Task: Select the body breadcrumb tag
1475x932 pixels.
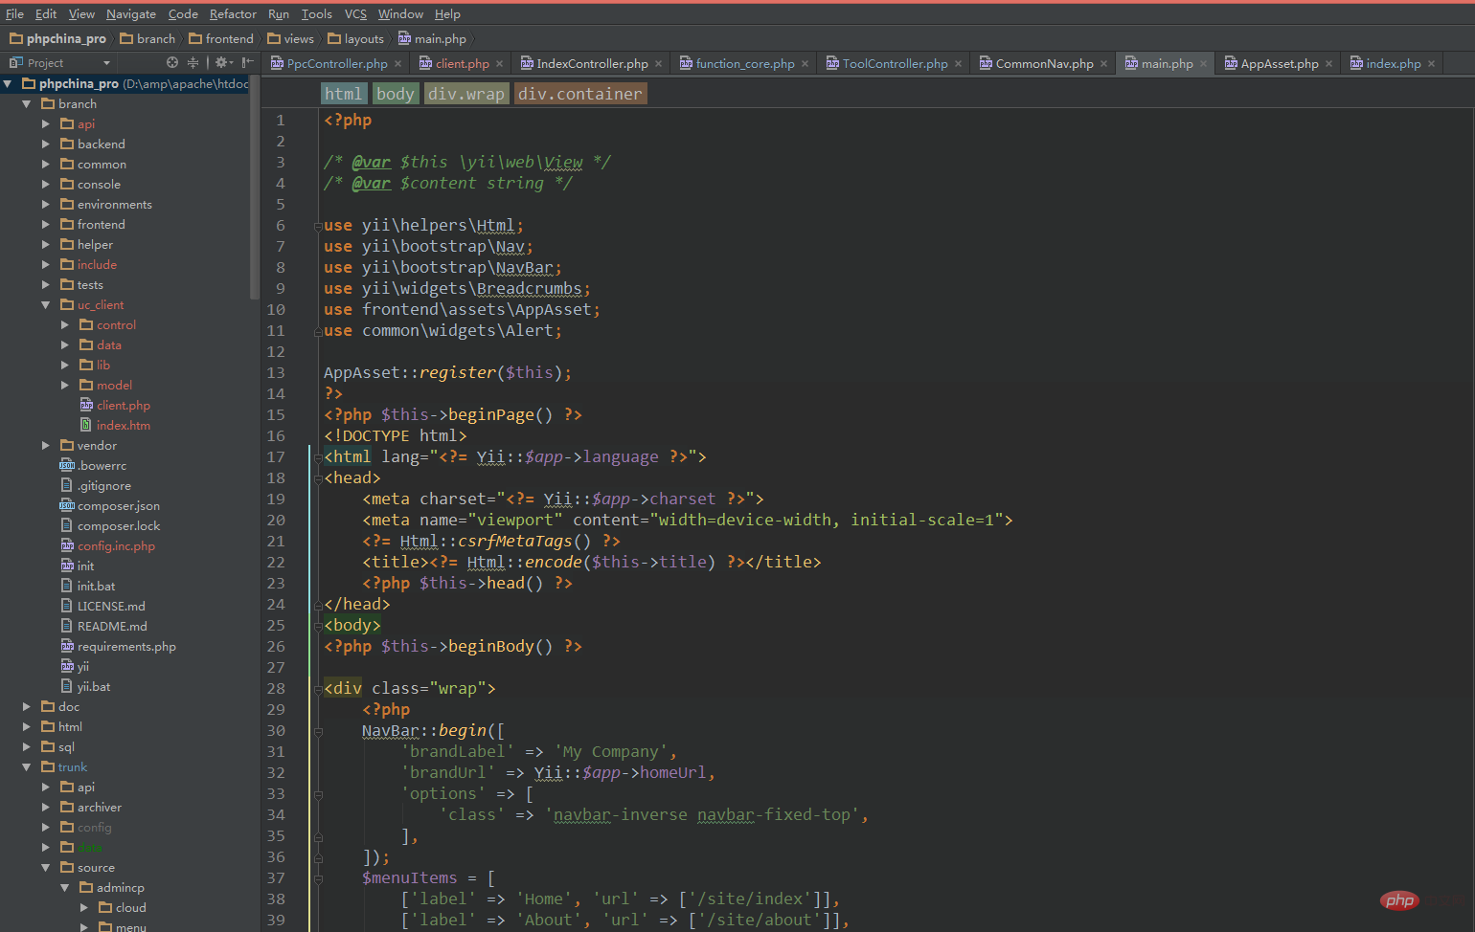Action: 396,93
